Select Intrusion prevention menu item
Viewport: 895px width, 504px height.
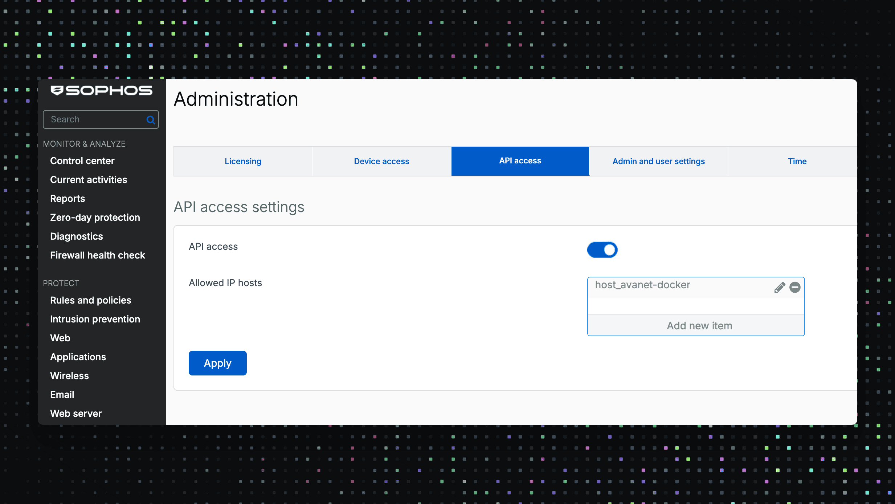pos(95,319)
